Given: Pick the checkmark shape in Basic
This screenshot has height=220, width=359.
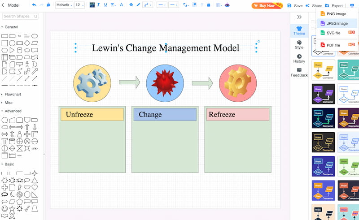Looking at the screenshot, I should (x=27, y=208).
